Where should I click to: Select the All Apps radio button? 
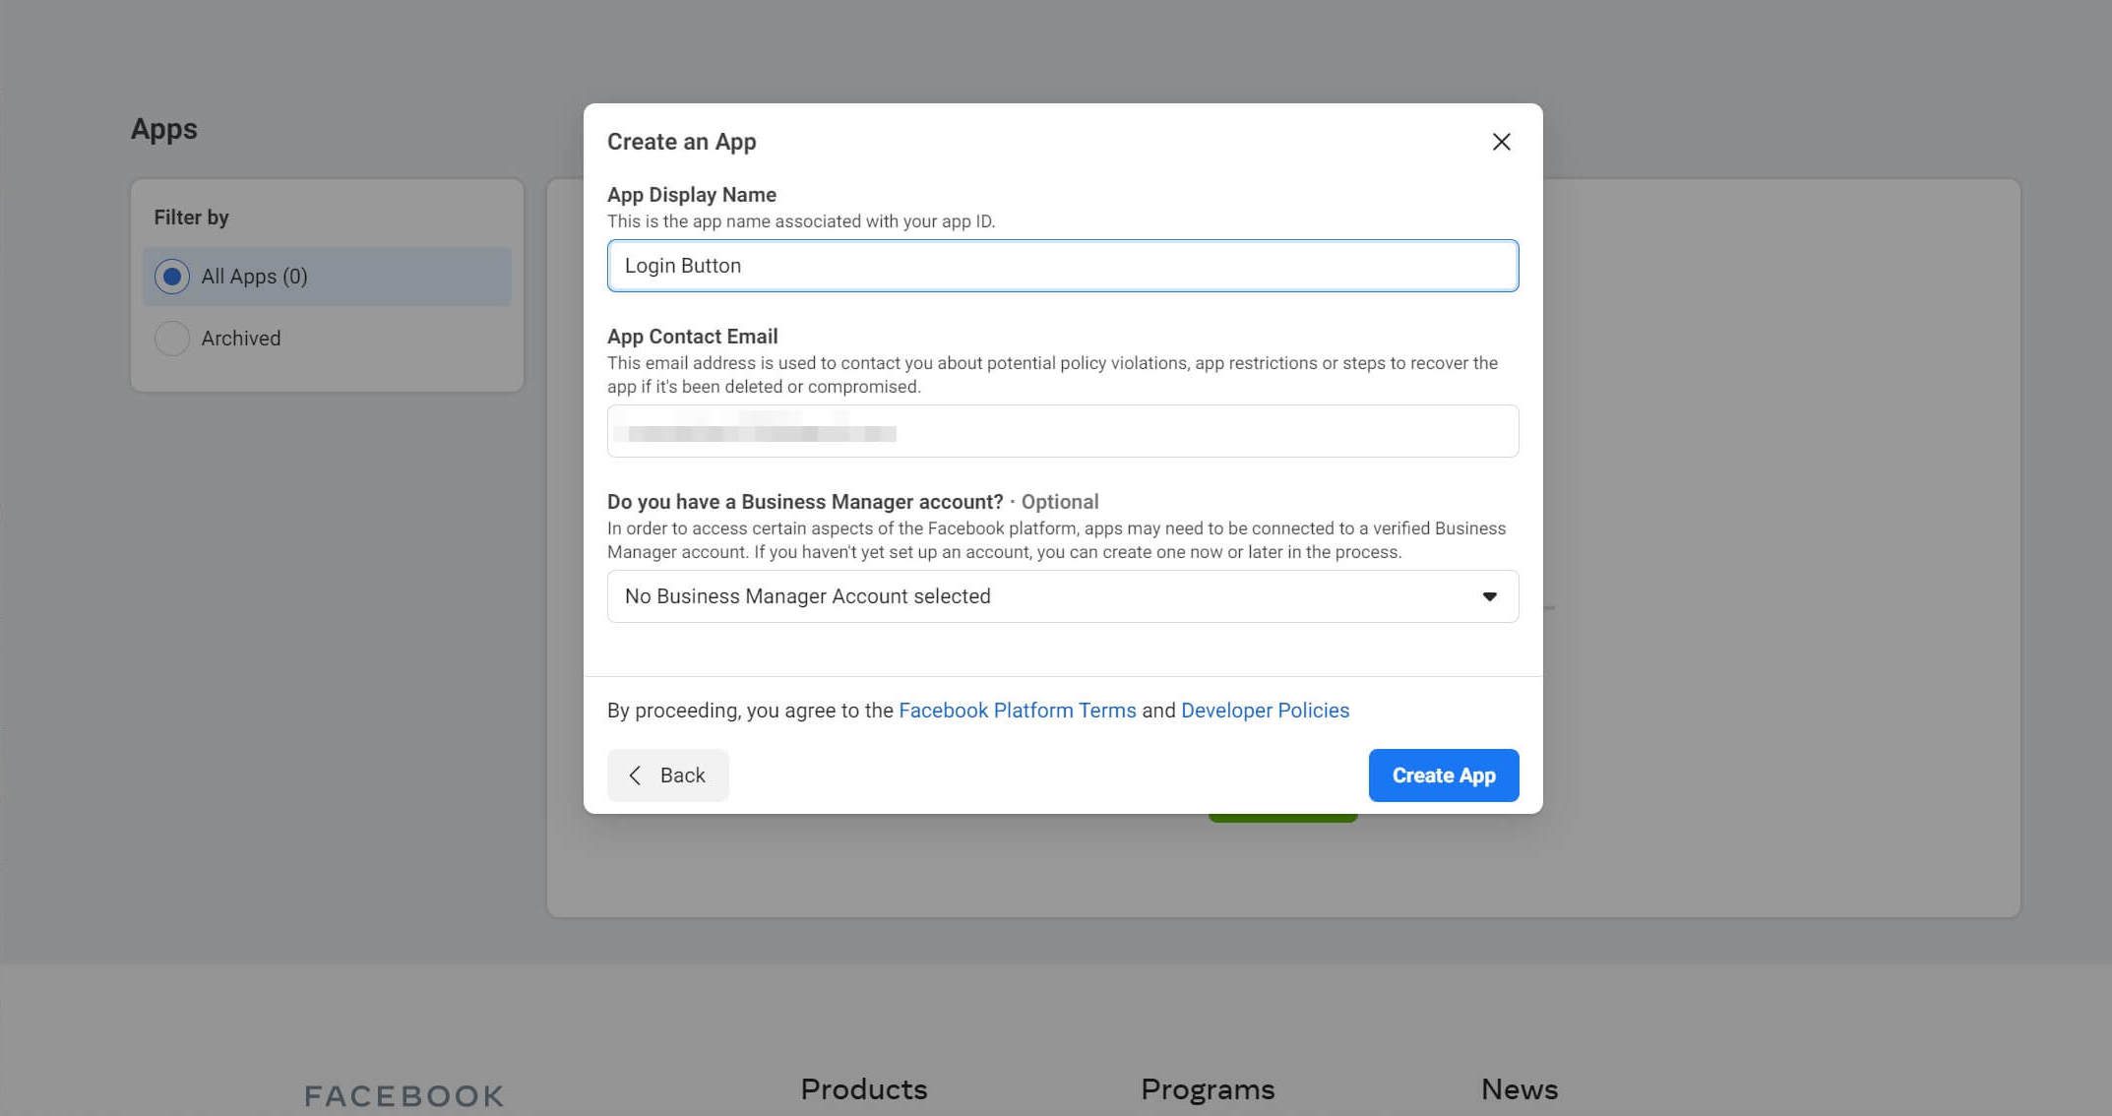(170, 276)
